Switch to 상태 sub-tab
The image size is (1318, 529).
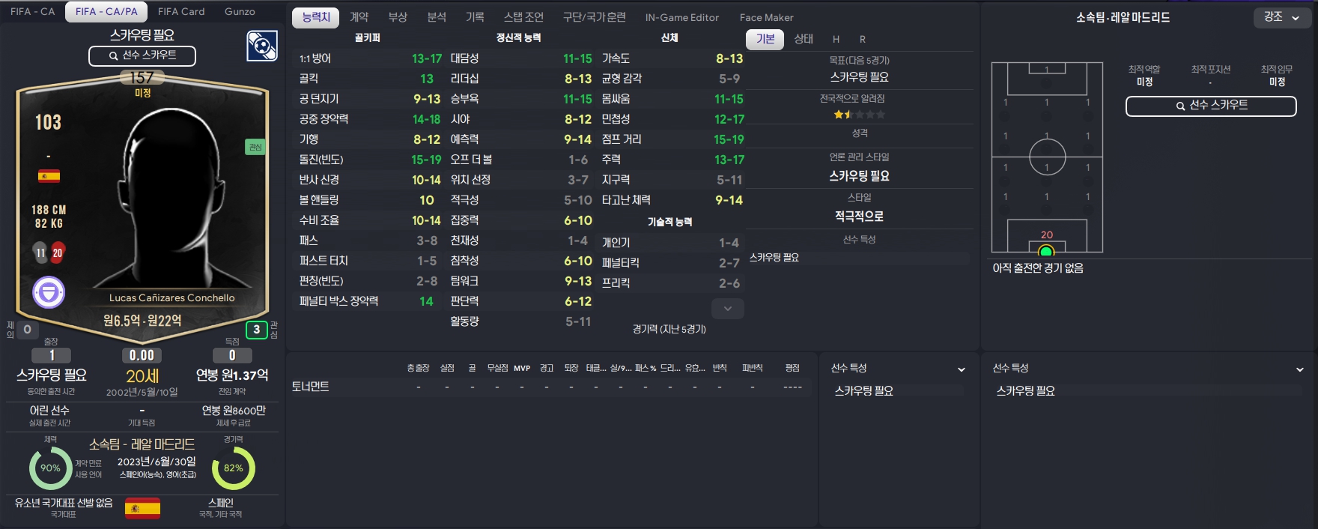pos(804,39)
